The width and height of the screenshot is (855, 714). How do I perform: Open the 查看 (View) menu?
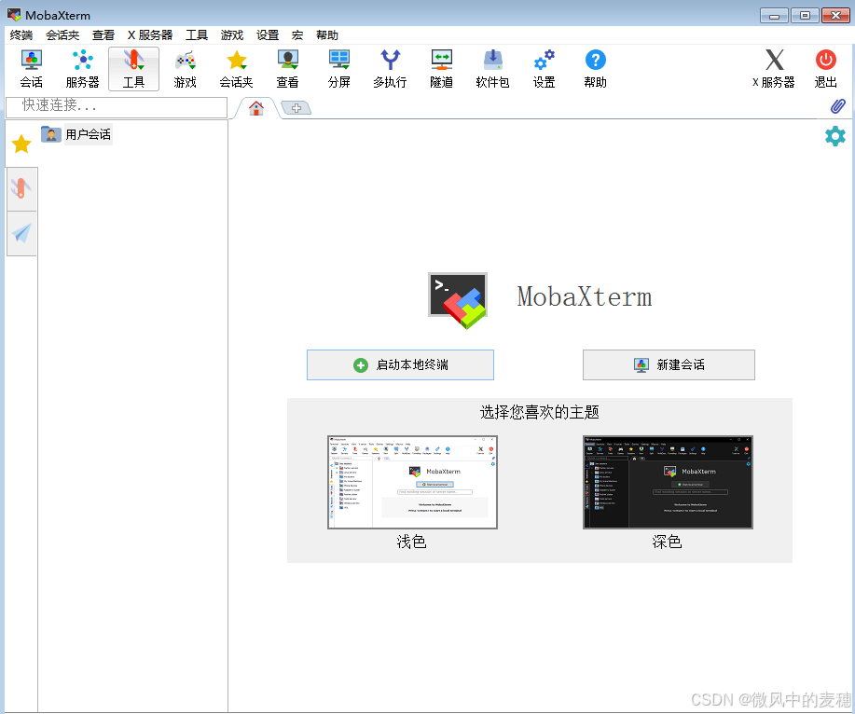click(103, 34)
